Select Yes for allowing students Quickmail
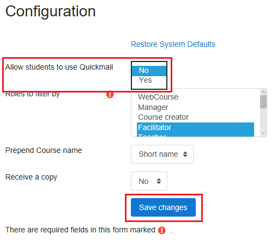Viewport: 277px width, 240px height. click(149, 80)
